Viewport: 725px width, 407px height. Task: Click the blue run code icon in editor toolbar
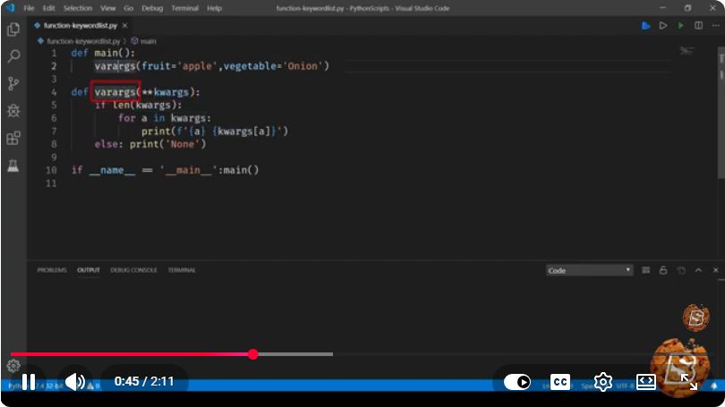tap(646, 25)
